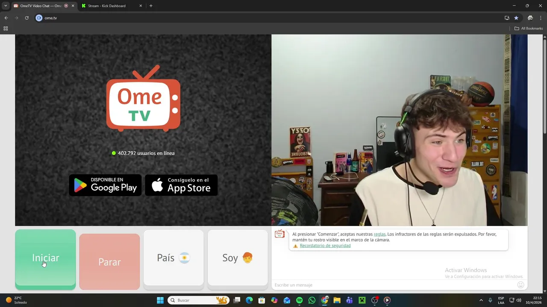Open the weather widget showing 22°C Soleado
This screenshot has height=307, width=547.
tap(16, 300)
